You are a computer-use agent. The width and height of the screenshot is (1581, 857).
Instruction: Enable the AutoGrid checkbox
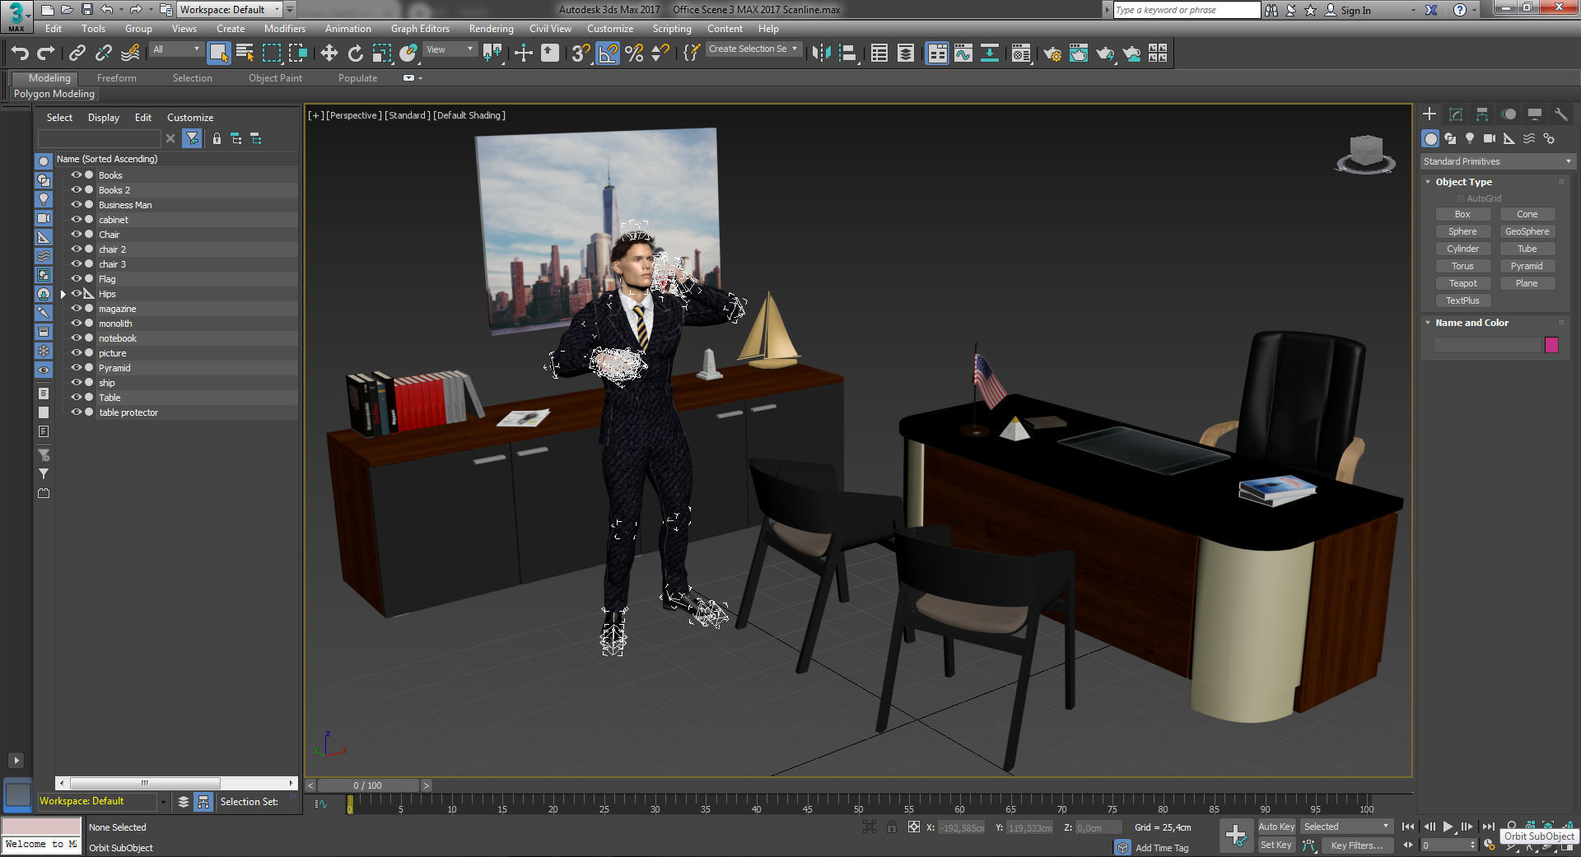pos(1461,198)
